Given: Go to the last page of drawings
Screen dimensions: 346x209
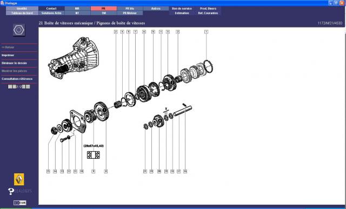Looking at the screenshot, I should [x=28, y=86].
